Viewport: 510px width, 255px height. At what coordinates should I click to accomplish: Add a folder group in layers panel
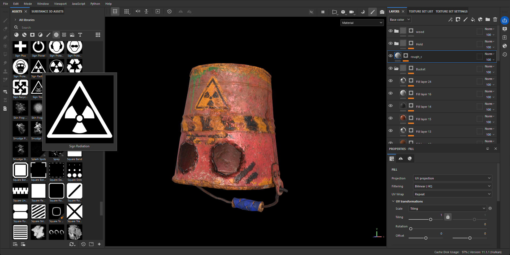click(488, 19)
